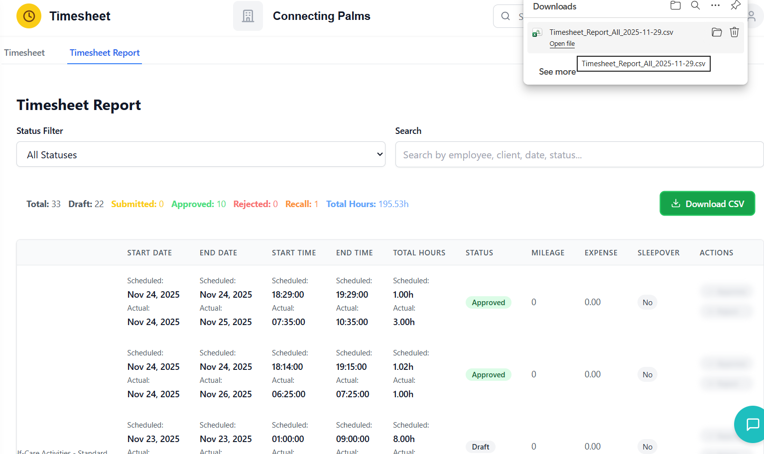Click See more in Downloads panel
The width and height of the screenshot is (764, 454).
tap(557, 72)
